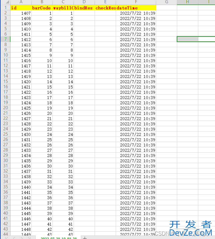Select column C cell 13 in row 14
The width and height of the screenshot is (215, 239).
63,76
